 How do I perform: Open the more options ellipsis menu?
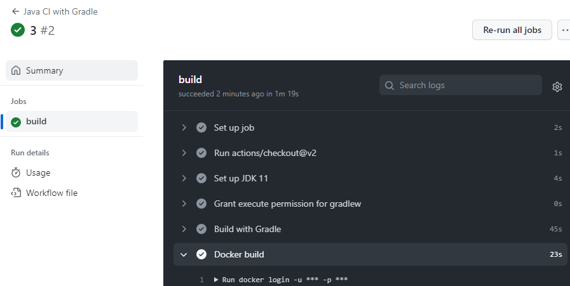(564, 30)
